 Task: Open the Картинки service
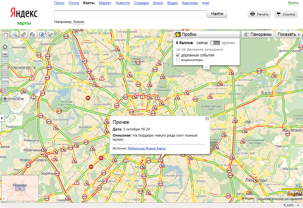190,3
